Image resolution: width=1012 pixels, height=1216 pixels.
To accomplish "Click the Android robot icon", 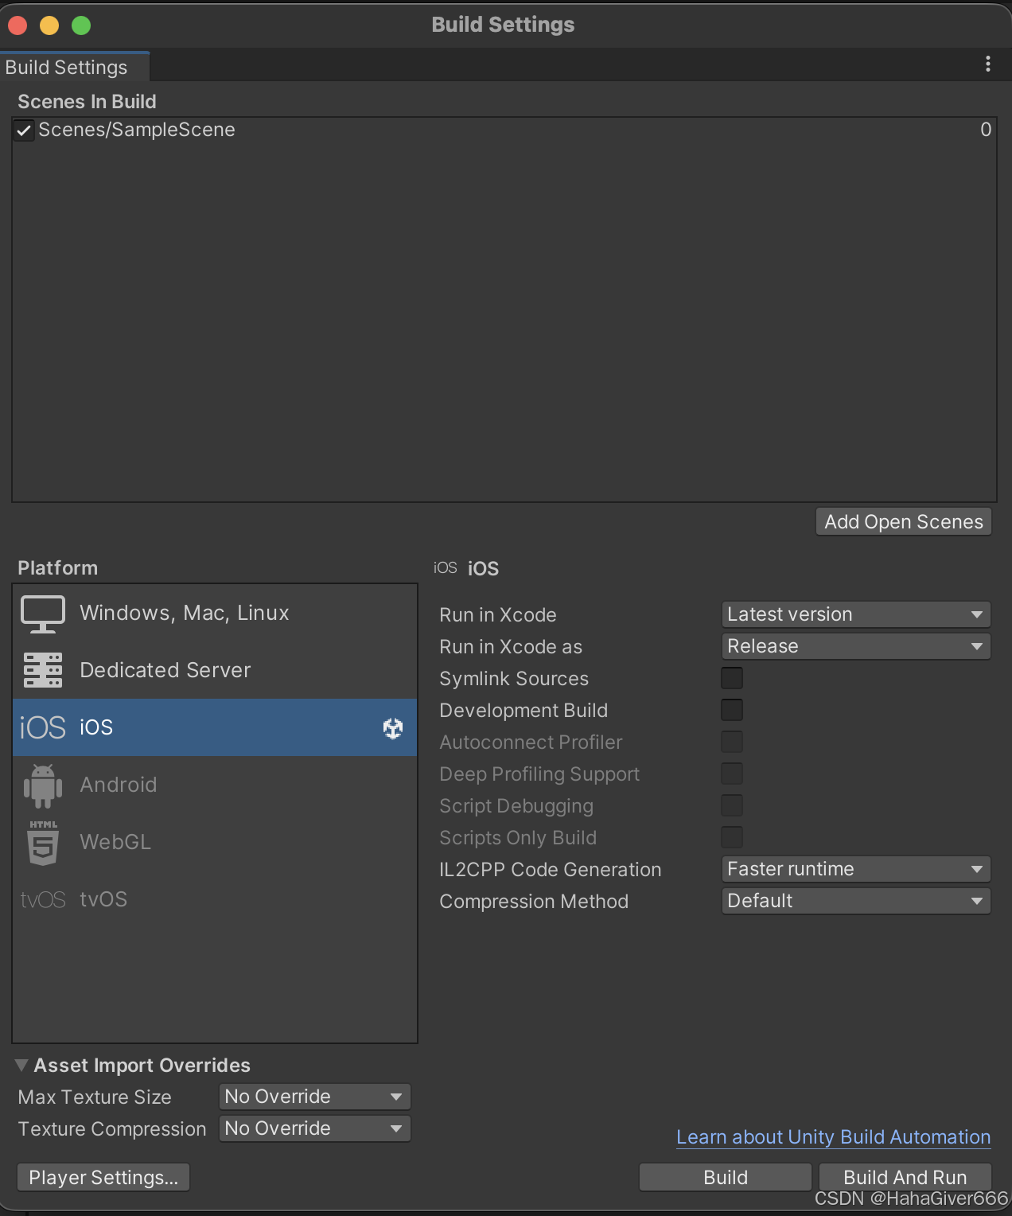I will pos(43,785).
